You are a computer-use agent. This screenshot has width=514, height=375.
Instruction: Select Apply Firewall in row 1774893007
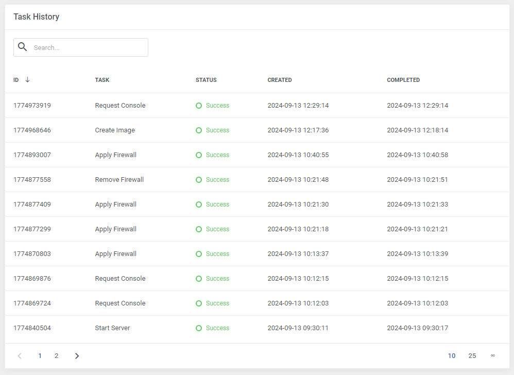(116, 156)
